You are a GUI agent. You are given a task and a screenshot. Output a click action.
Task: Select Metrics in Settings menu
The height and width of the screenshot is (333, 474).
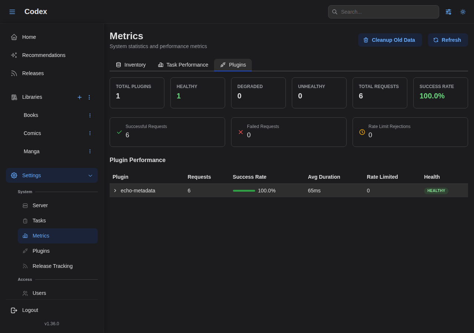pos(58,236)
